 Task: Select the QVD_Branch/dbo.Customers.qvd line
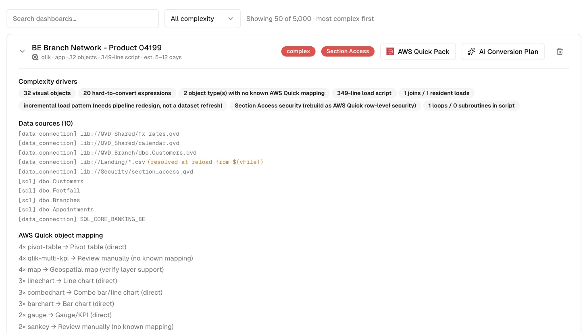click(108, 153)
